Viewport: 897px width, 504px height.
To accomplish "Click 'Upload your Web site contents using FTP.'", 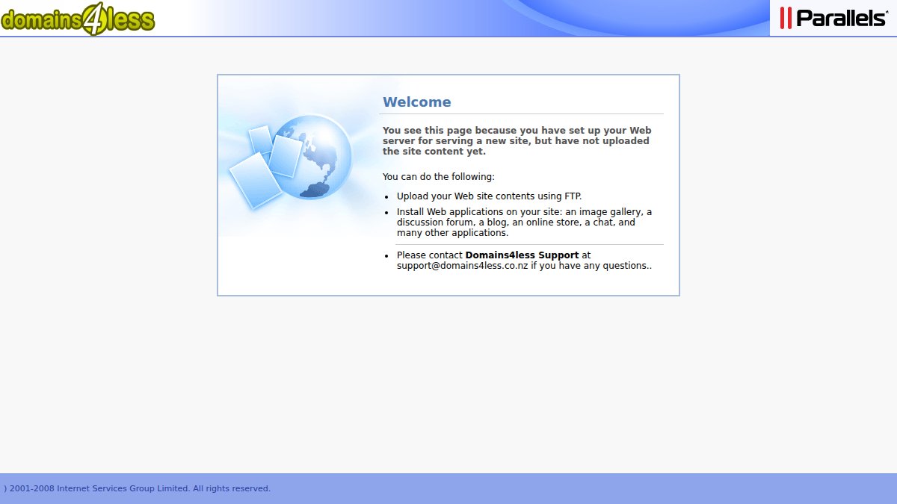I will click(x=489, y=196).
